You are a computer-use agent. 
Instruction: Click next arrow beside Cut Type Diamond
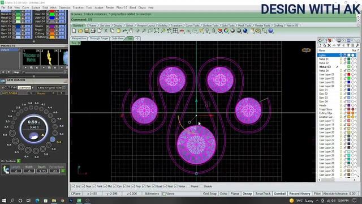33,88
